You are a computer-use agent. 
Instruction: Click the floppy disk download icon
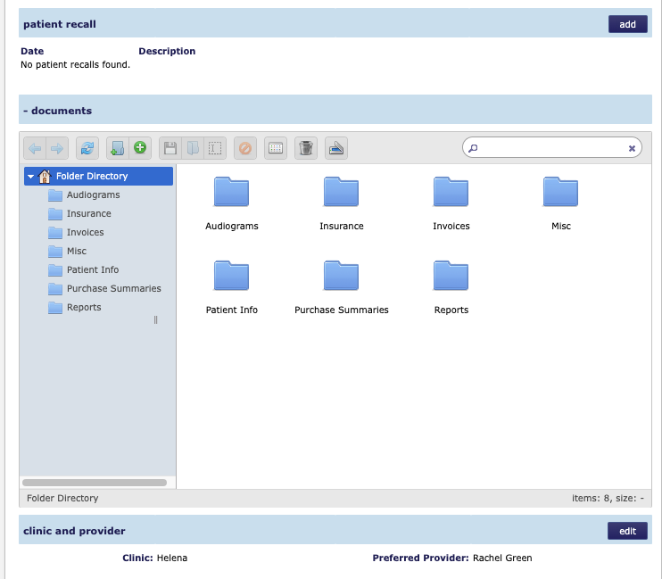coord(170,148)
